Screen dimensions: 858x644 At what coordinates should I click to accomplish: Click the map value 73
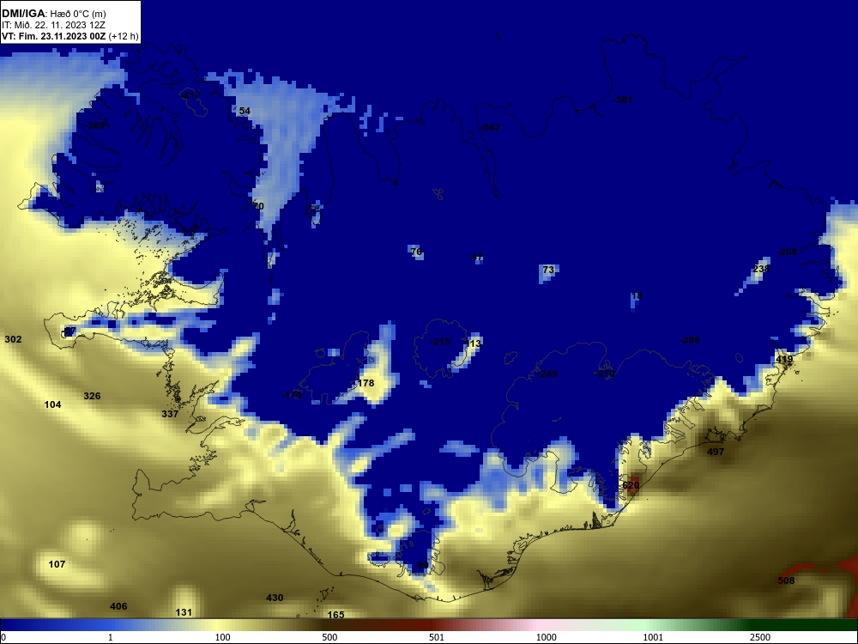(548, 270)
